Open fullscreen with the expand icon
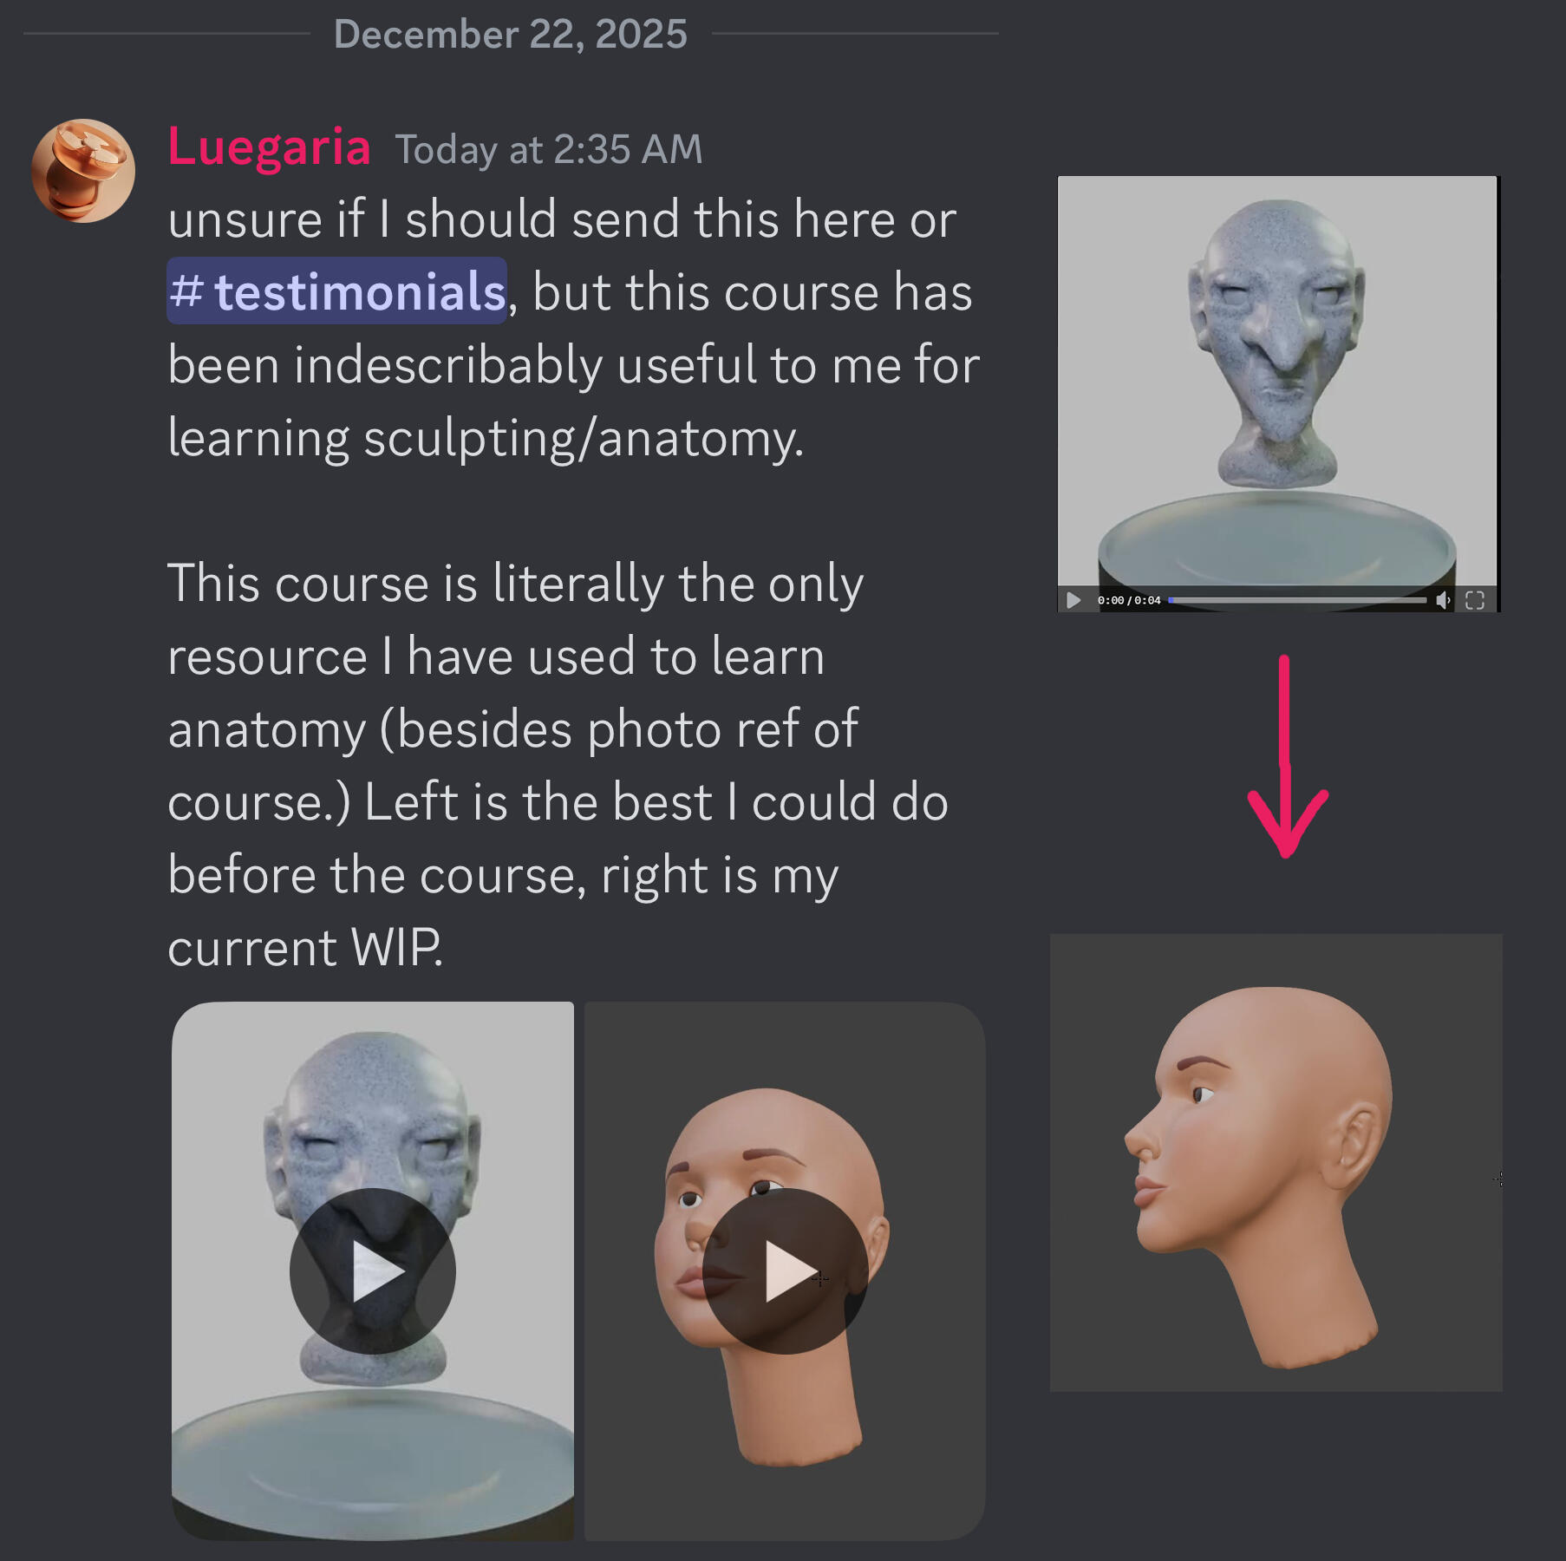This screenshot has height=1561, width=1566. tap(1475, 600)
